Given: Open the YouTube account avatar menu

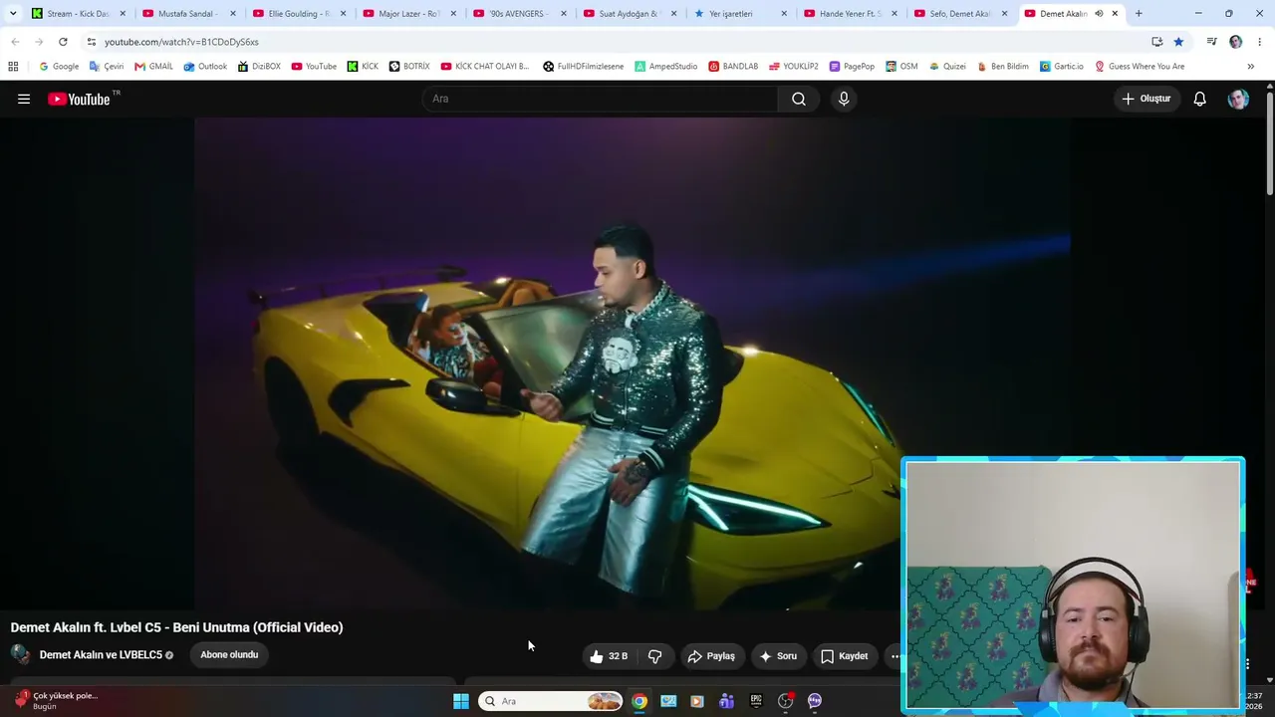Looking at the screenshot, I should [x=1238, y=99].
